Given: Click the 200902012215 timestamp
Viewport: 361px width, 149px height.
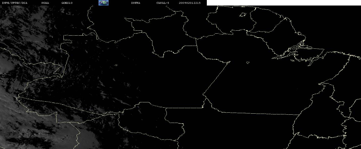Looking at the screenshot, I should [x=190, y=3].
